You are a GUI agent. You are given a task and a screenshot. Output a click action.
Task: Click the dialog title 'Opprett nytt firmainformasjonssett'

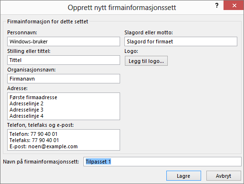point(122,8)
